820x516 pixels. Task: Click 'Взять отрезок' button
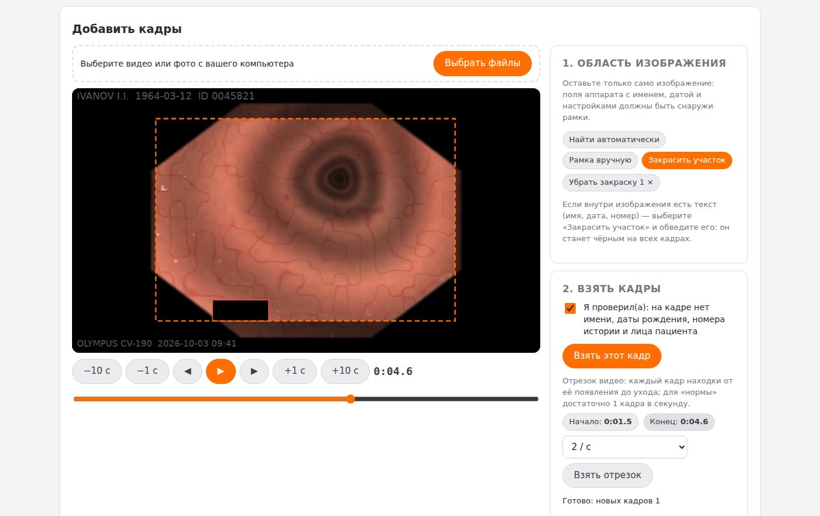(607, 475)
